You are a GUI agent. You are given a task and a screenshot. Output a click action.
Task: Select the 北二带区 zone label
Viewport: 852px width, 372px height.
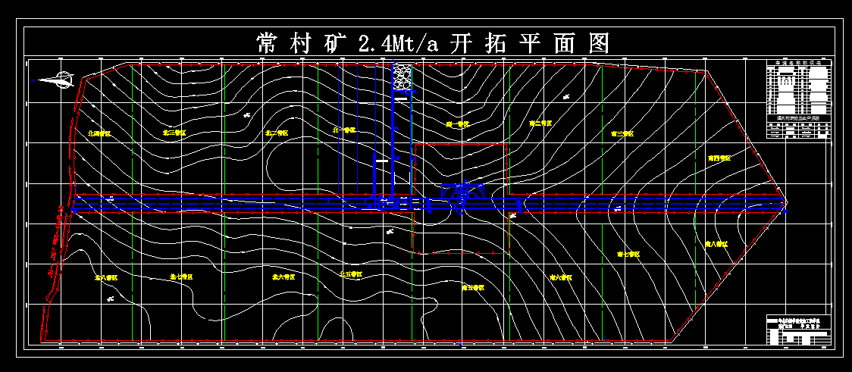coord(276,133)
